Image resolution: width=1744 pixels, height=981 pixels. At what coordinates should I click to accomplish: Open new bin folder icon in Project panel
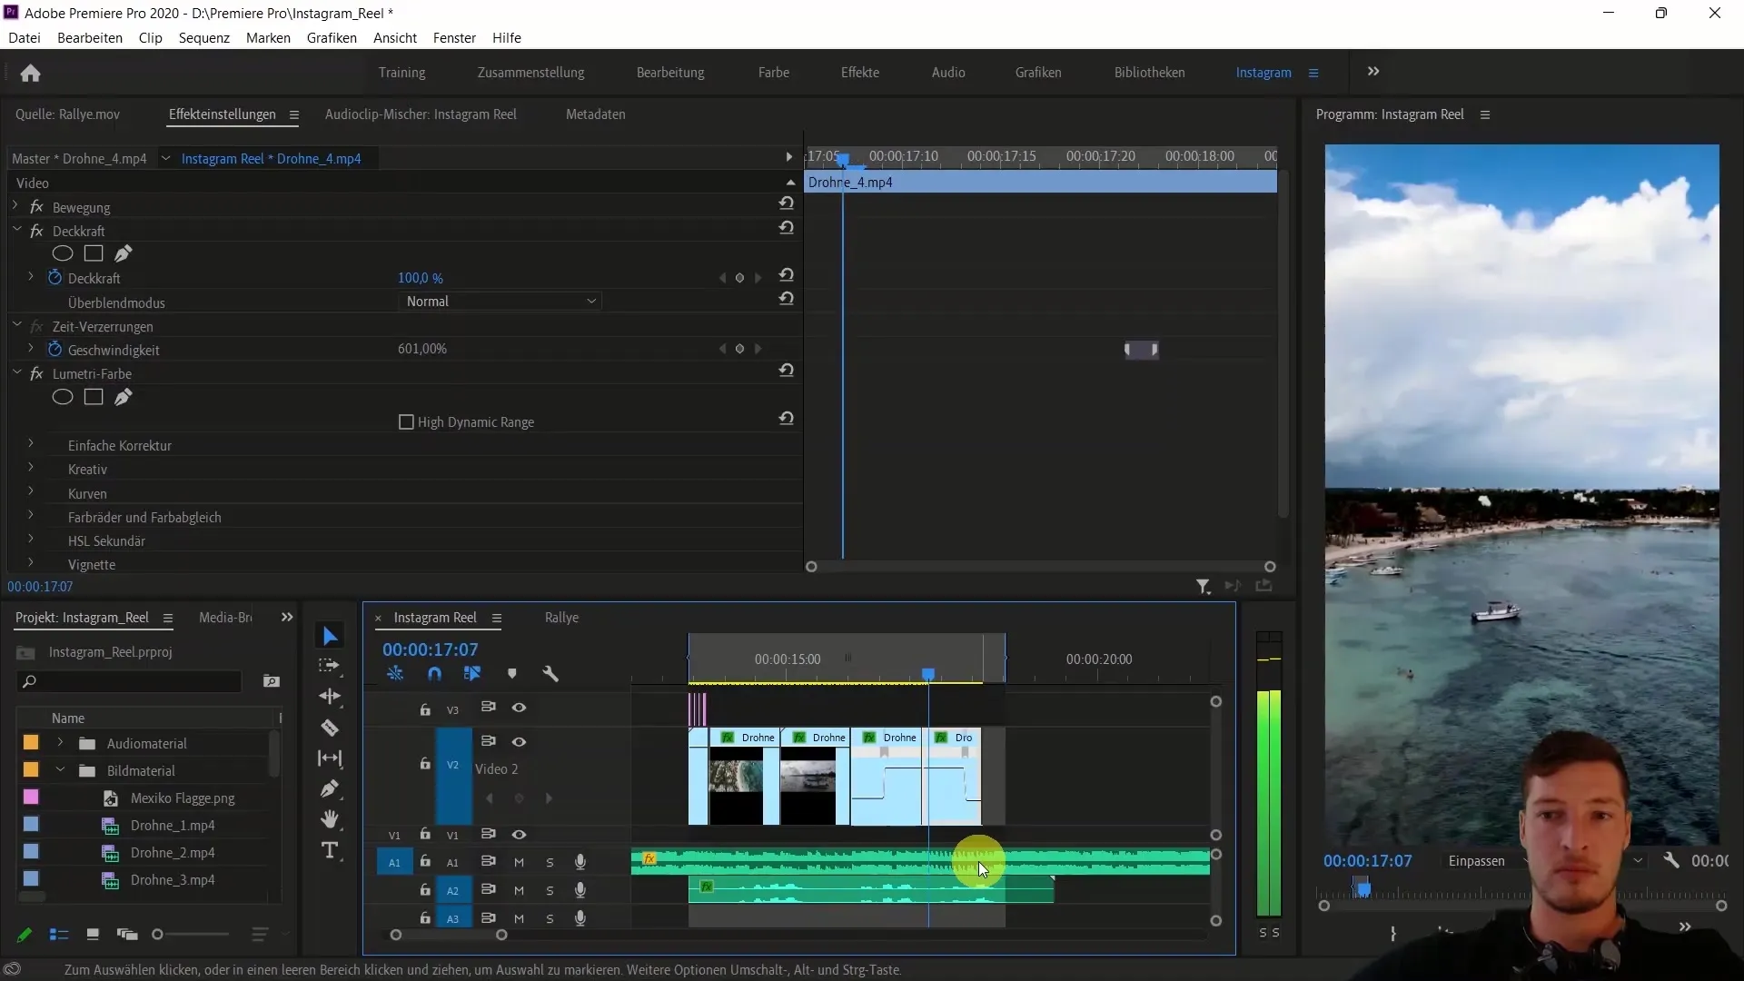[x=271, y=681]
